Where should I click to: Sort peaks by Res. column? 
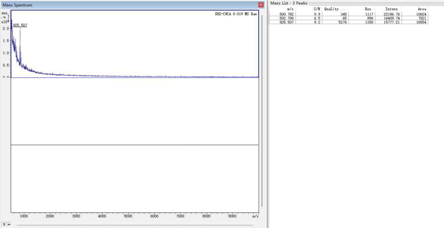pos(368,9)
